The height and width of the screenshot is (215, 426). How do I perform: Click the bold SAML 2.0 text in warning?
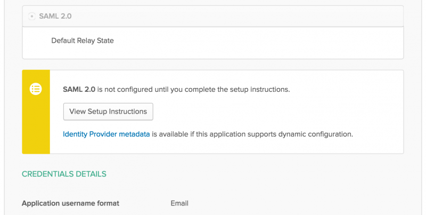pos(79,89)
